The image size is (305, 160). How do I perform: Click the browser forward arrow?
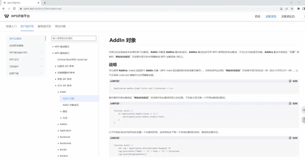[x=9, y=9]
